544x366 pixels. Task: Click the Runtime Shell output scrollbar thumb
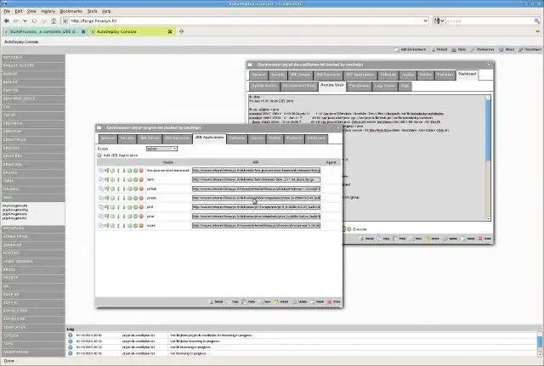pyautogui.click(x=488, y=130)
